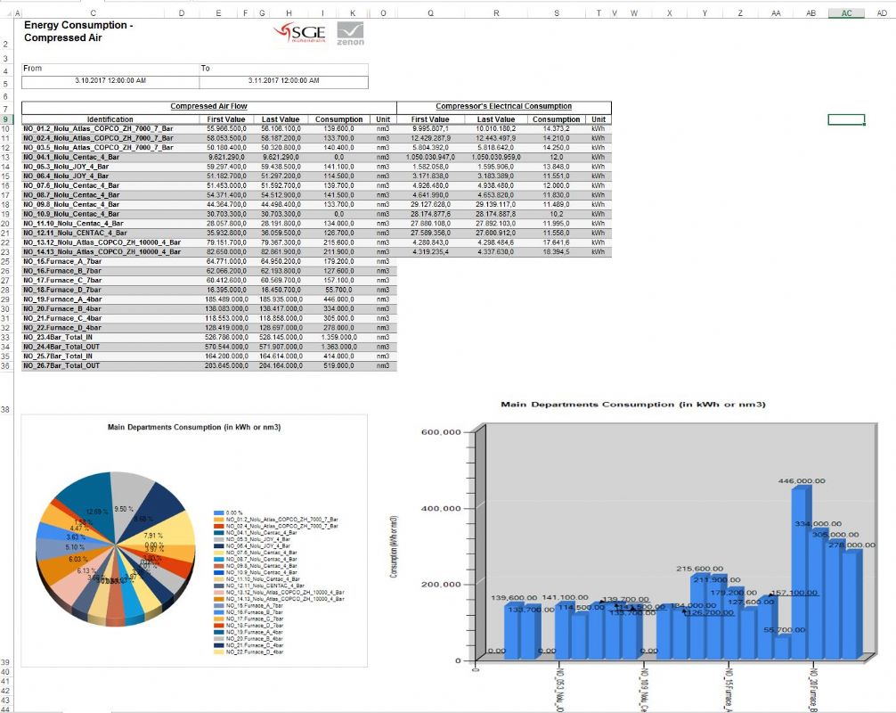The height and width of the screenshot is (713, 896).
Task: Click the NO_04.1_Nolu_Centac_4_Bar row label
Action: pyautogui.click(x=71, y=157)
